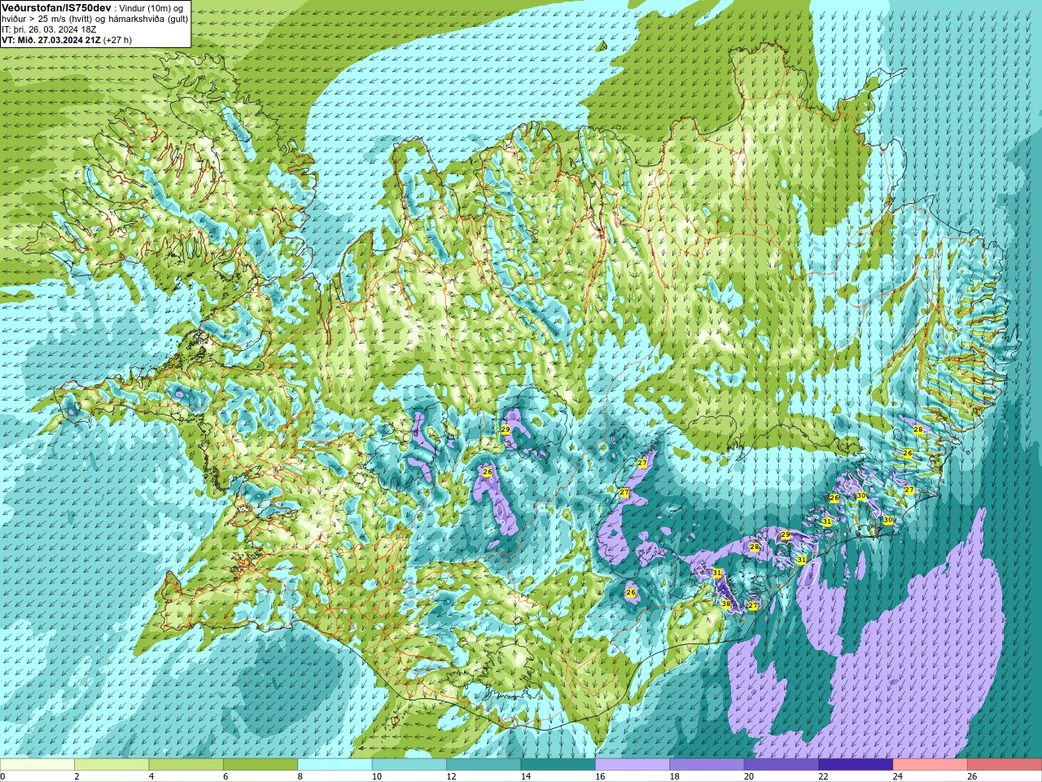The image size is (1042, 782).
Task: Click the legend scale tick label 22
Action: pyautogui.click(x=823, y=776)
